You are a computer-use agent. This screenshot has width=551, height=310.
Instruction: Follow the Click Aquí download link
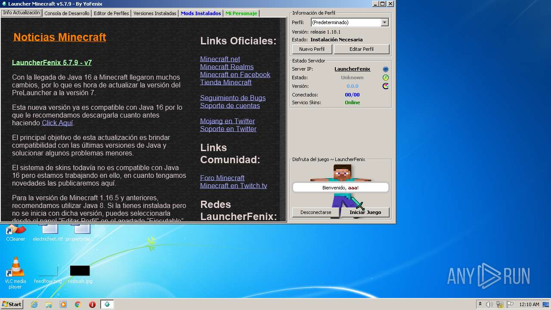[x=57, y=123]
